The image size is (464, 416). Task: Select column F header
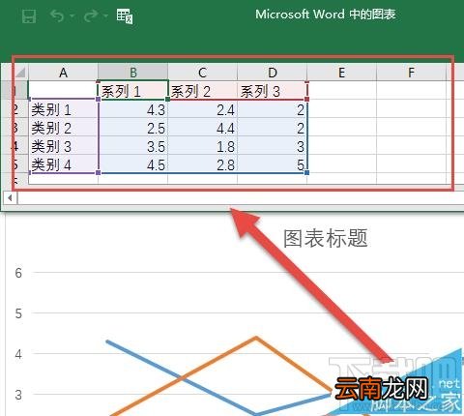[x=411, y=73]
